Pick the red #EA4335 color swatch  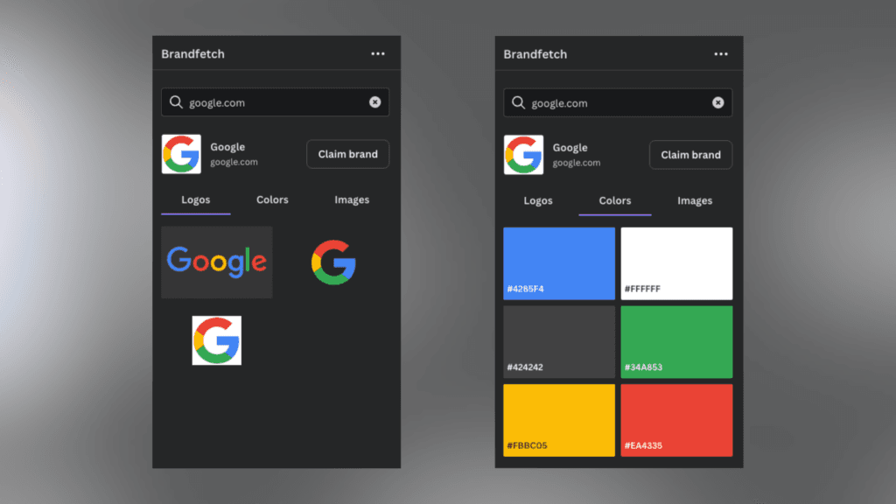[676, 420]
